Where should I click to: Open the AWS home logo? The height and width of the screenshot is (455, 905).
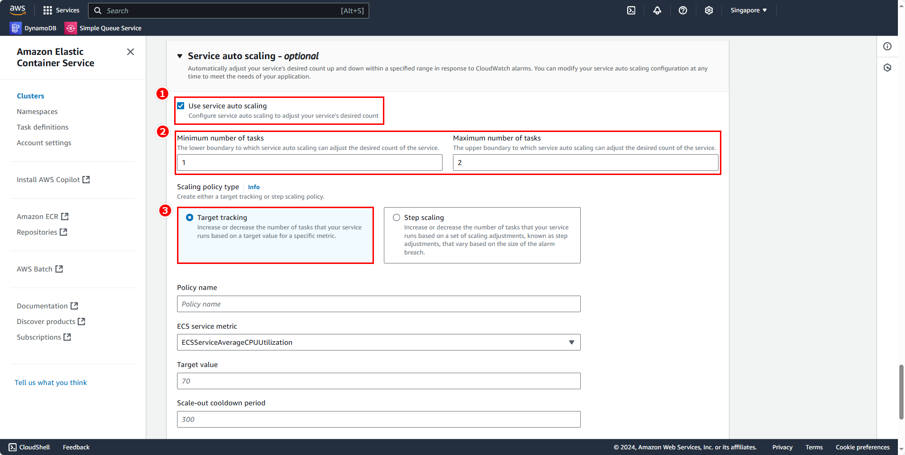[18, 10]
